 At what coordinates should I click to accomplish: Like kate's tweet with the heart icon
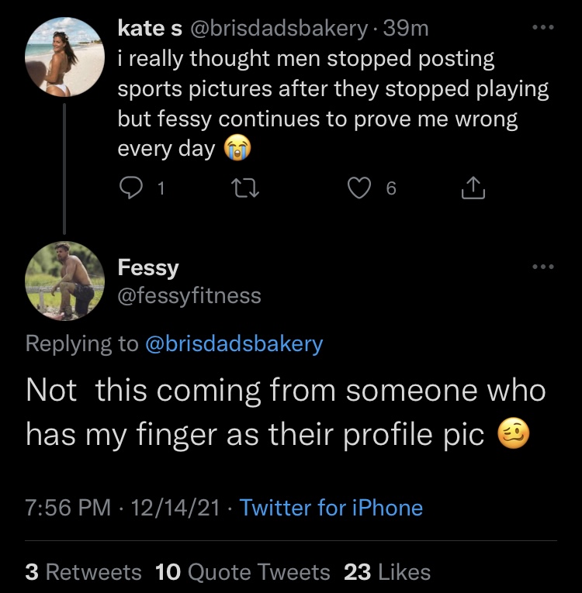pos(359,188)
